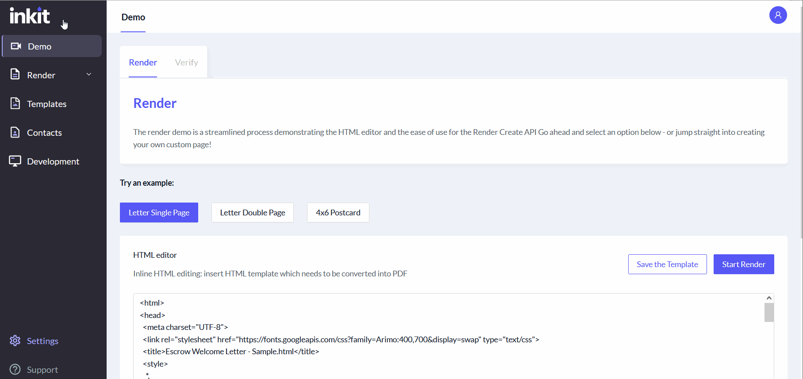Click the "<title>Escrow Welcome Letter" line
803x379 pixels.
coord(231,352)
